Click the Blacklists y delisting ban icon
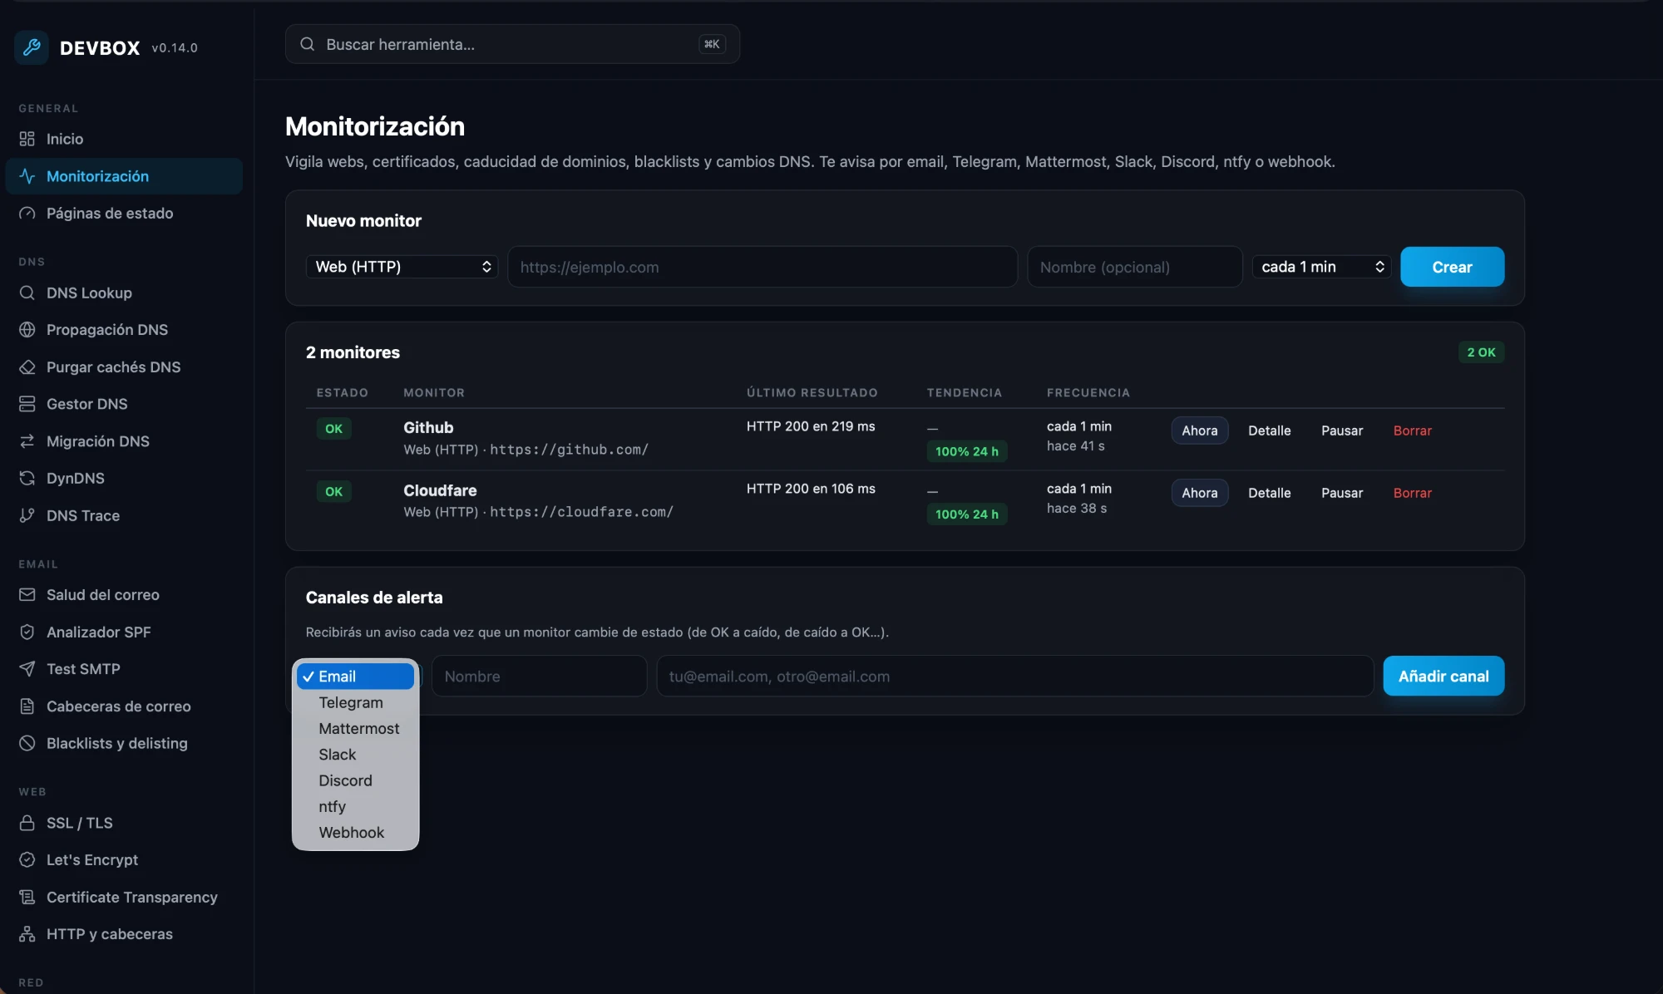The width and height of the screenshot is (1663, 994). (x=27, y=743)
